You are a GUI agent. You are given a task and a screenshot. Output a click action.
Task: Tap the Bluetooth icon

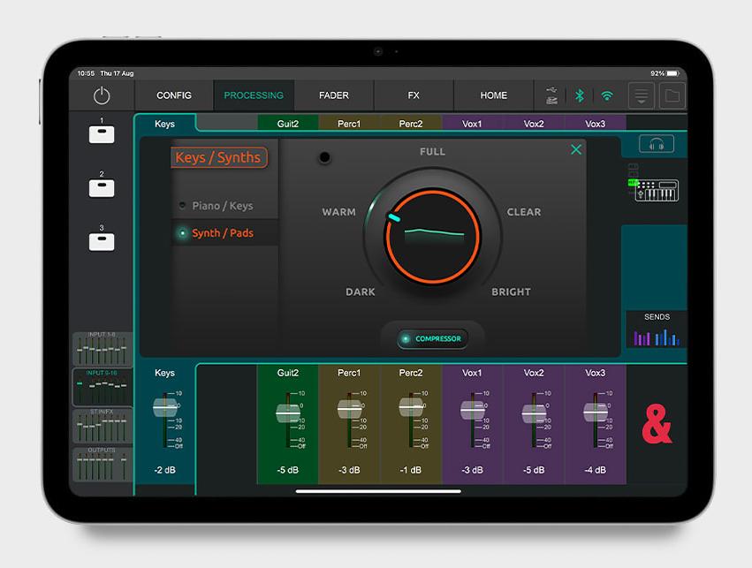(580, 95)
